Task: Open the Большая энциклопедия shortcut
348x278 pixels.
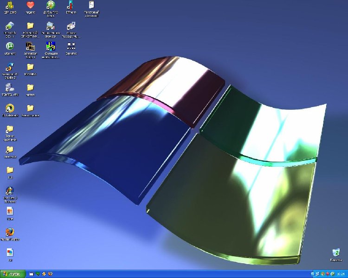Action: pyautogui.click(x=51, y=50)
